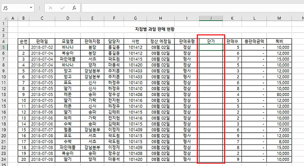Click 수박 cell in row 18
Screen dimensions: 304x166
tap(68, 124)
